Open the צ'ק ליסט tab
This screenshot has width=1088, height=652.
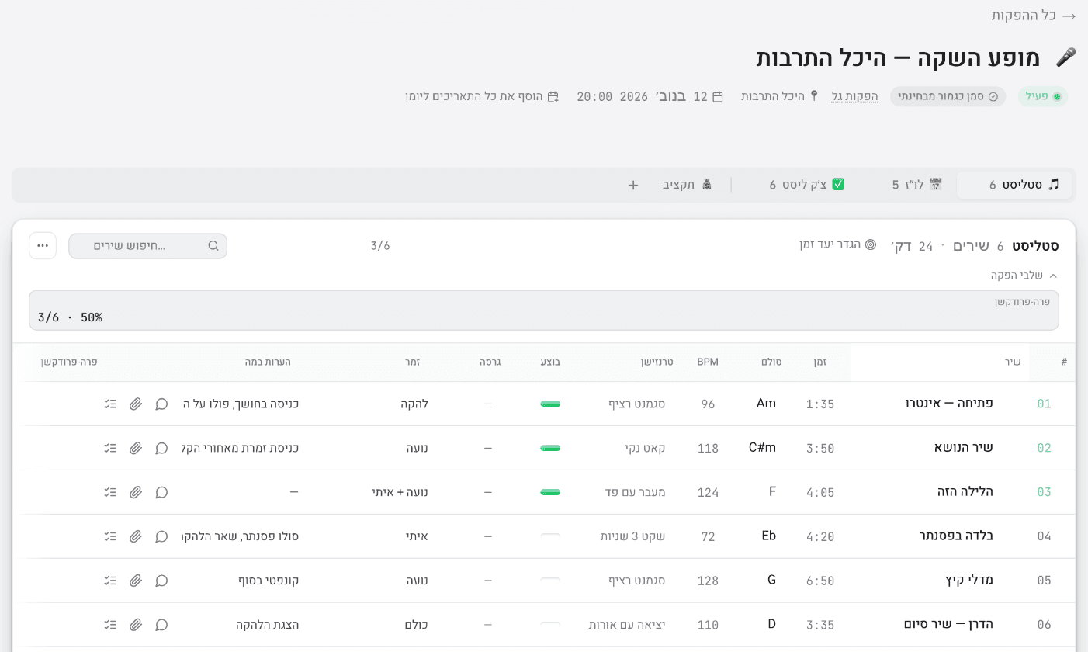coord(807,185)
